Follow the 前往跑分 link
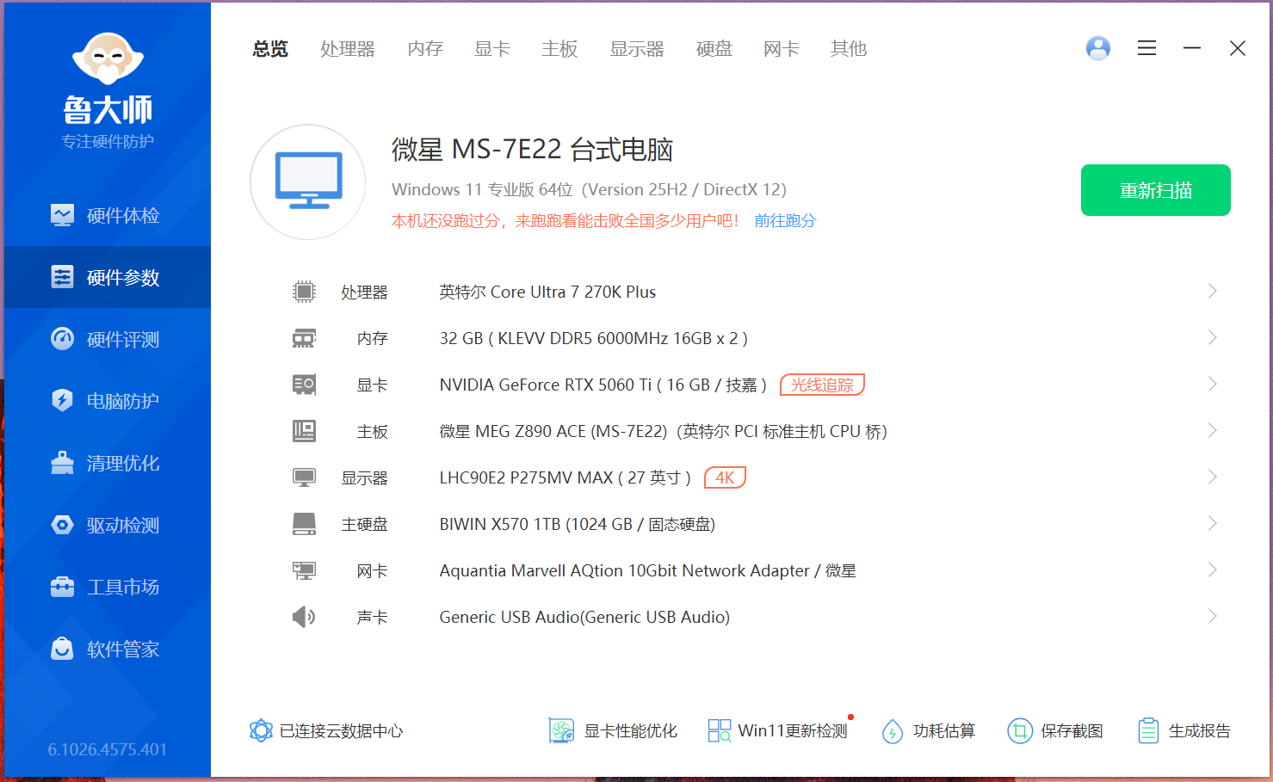 coord(785,221)
